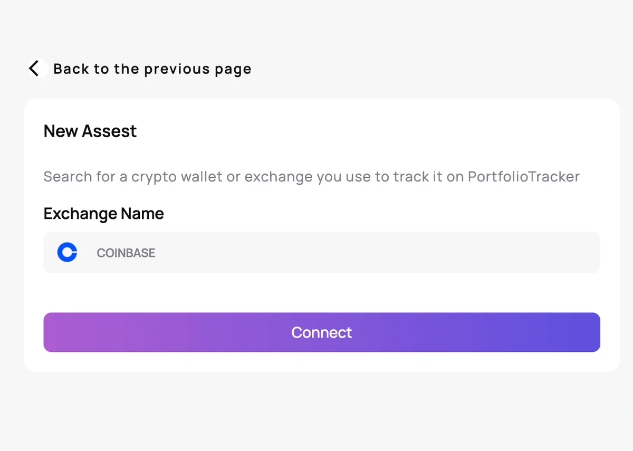Viewport: 633px width, 451px height.
Task: Go back to the previous page
Action: click(x=152, y=69)
